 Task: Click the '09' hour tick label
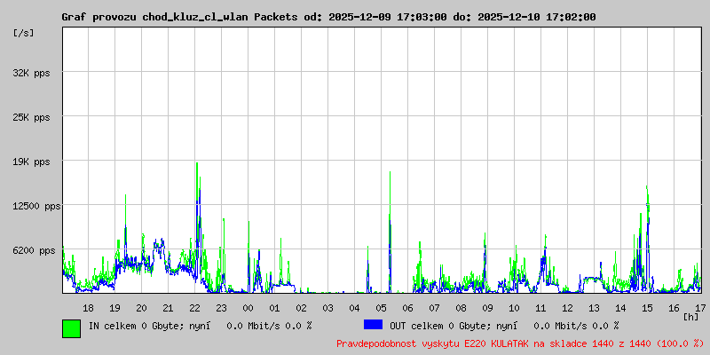click(x=487, y=308)
